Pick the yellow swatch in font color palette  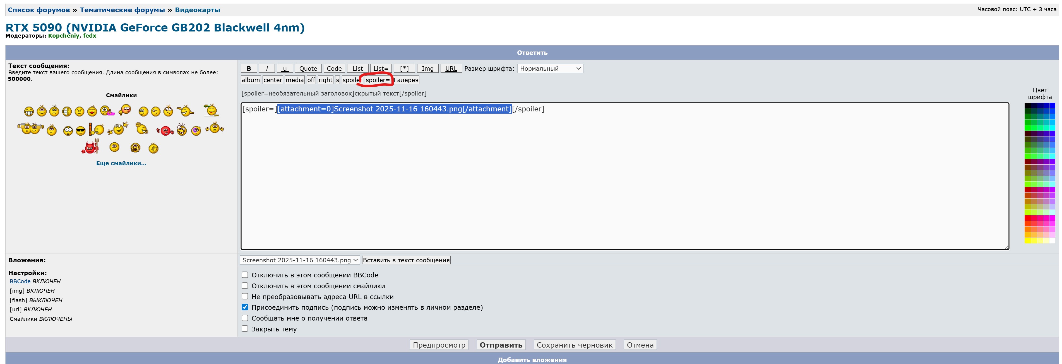(x=1028, y=241)
